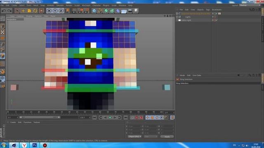Toggle X axis lock
Image resolution: width=264 pixels, height=148 pixels.
click(x=49, y=11)
